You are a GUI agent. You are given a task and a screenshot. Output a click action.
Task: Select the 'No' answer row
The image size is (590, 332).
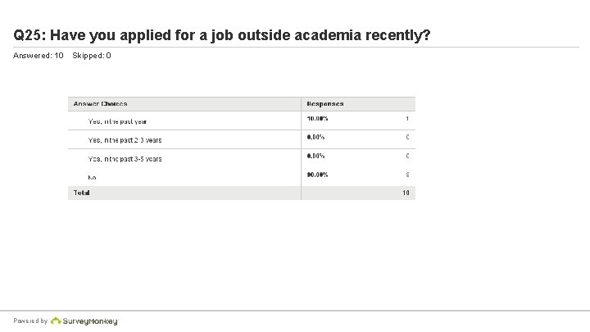pos(93,177)
